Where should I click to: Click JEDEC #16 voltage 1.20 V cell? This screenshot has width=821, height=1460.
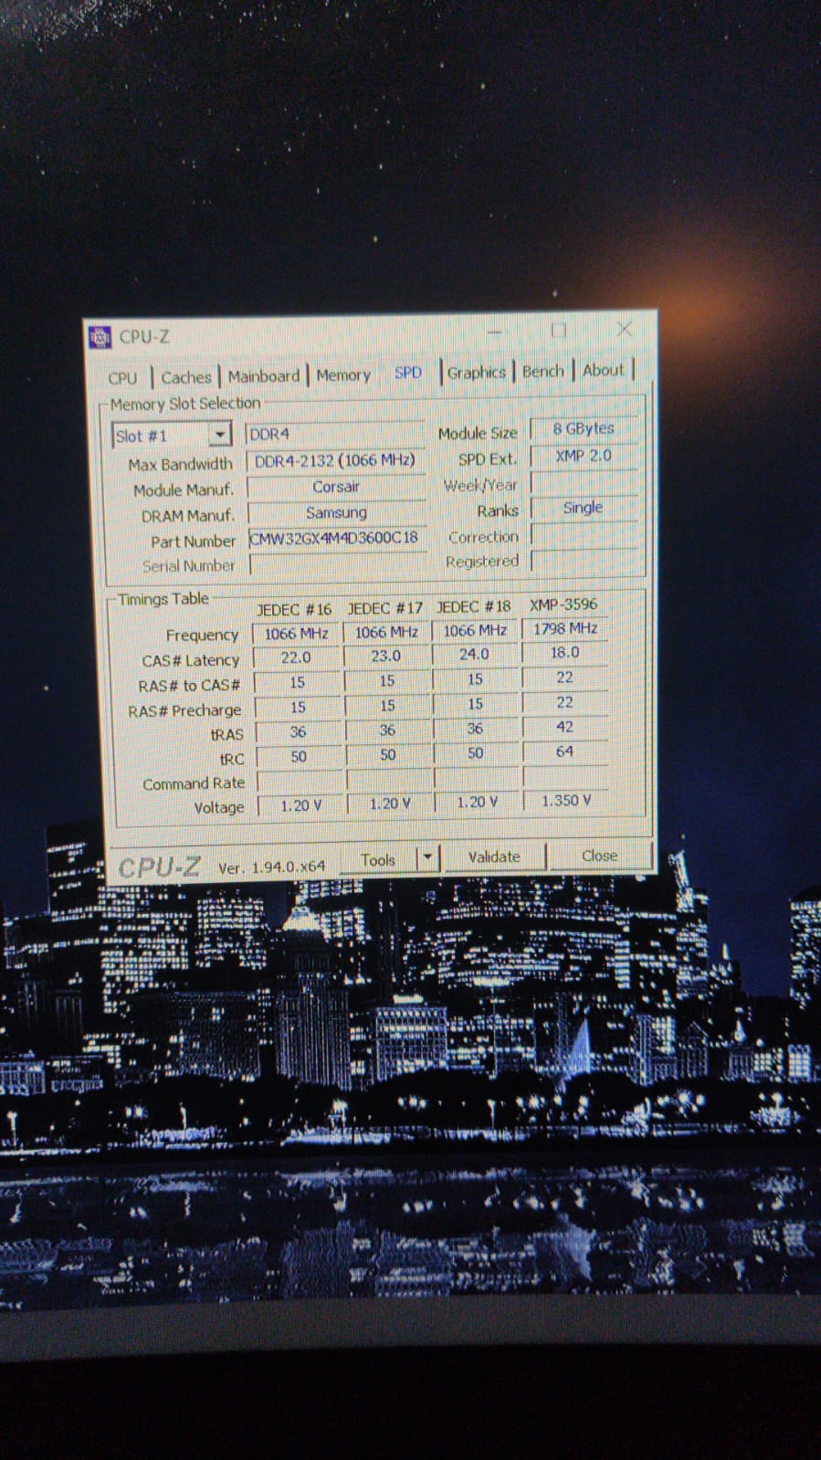coord(301,805)
